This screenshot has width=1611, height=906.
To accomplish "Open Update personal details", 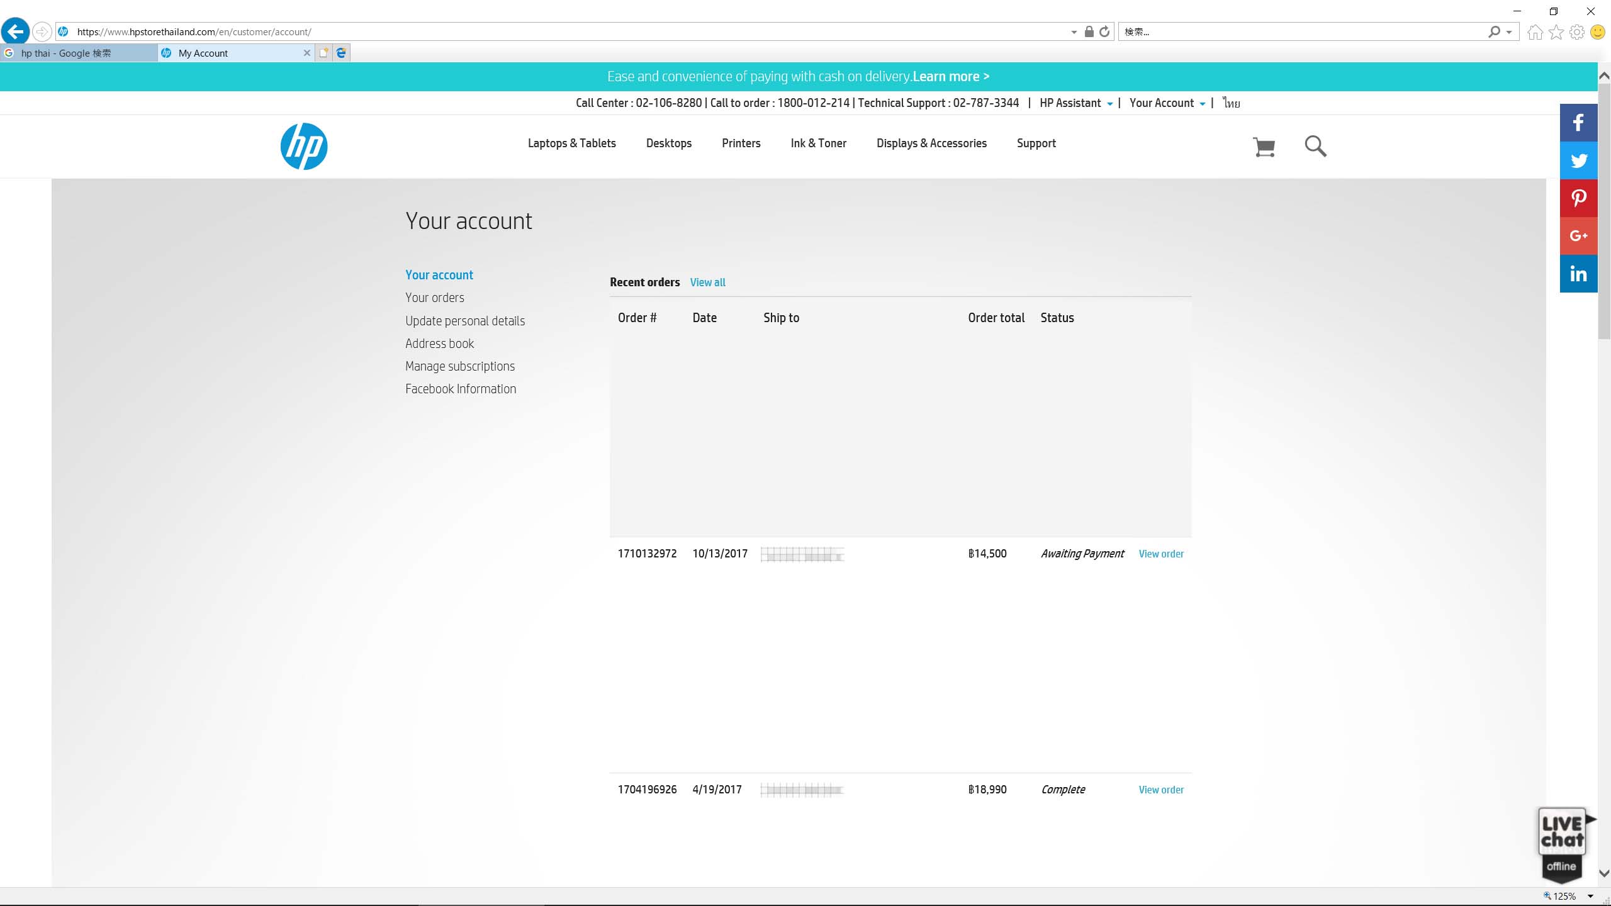I will [465, 321].
